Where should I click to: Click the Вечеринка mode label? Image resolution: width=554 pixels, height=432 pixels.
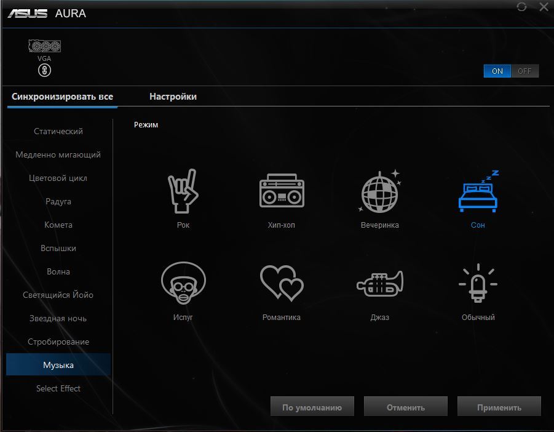click(380, 225)
